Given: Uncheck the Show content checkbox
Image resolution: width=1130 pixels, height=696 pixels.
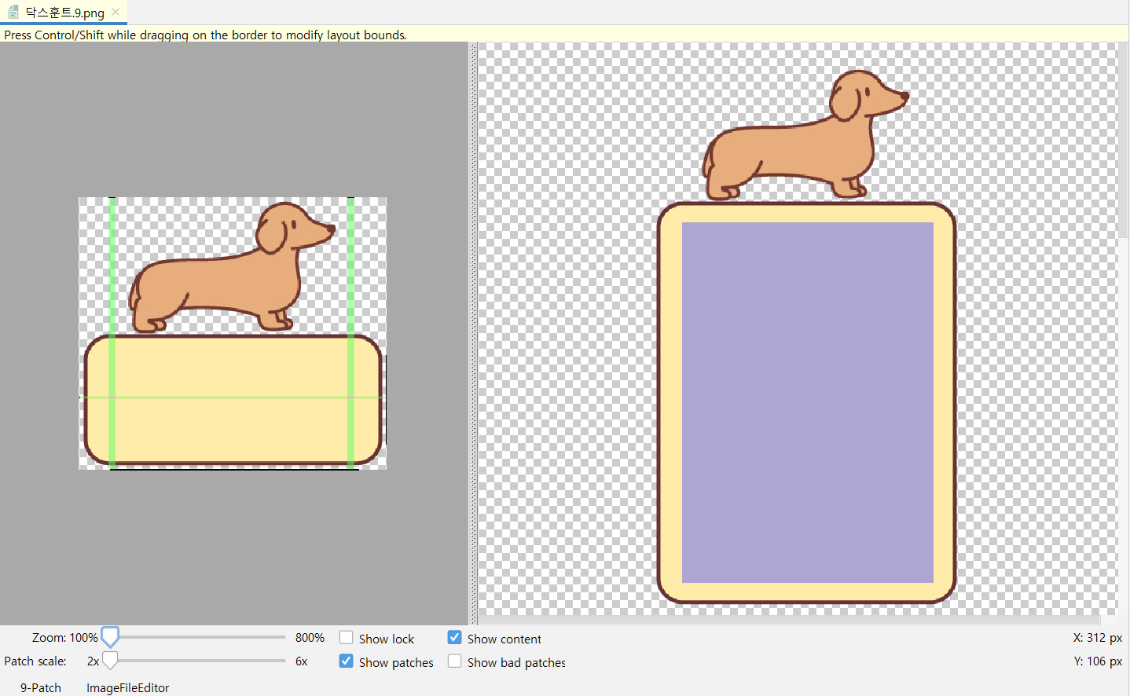Looking at the screenshot, I should pyautogui.click(x=454, y=638).
